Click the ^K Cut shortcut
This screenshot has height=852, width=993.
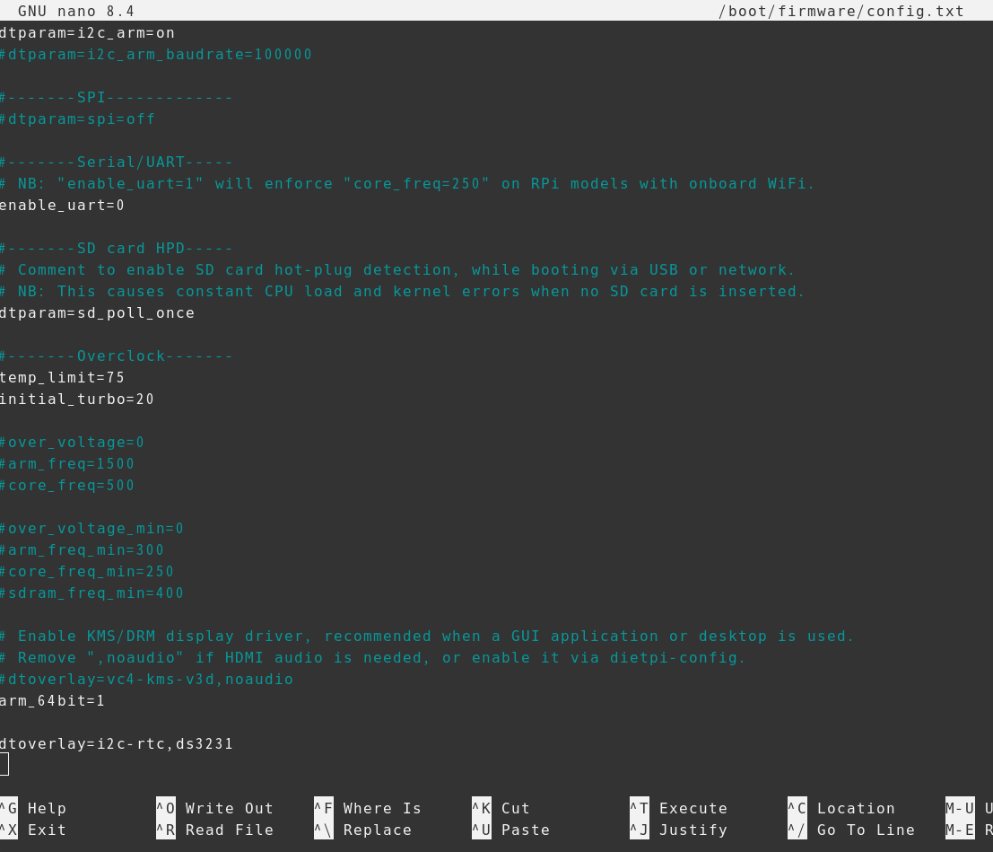[501, 808]
